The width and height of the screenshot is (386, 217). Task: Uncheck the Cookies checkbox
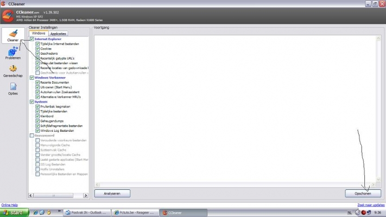[37, 49]
